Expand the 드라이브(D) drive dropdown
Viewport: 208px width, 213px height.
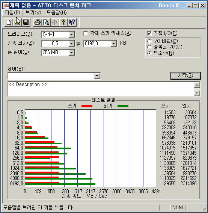coord(71,35)
